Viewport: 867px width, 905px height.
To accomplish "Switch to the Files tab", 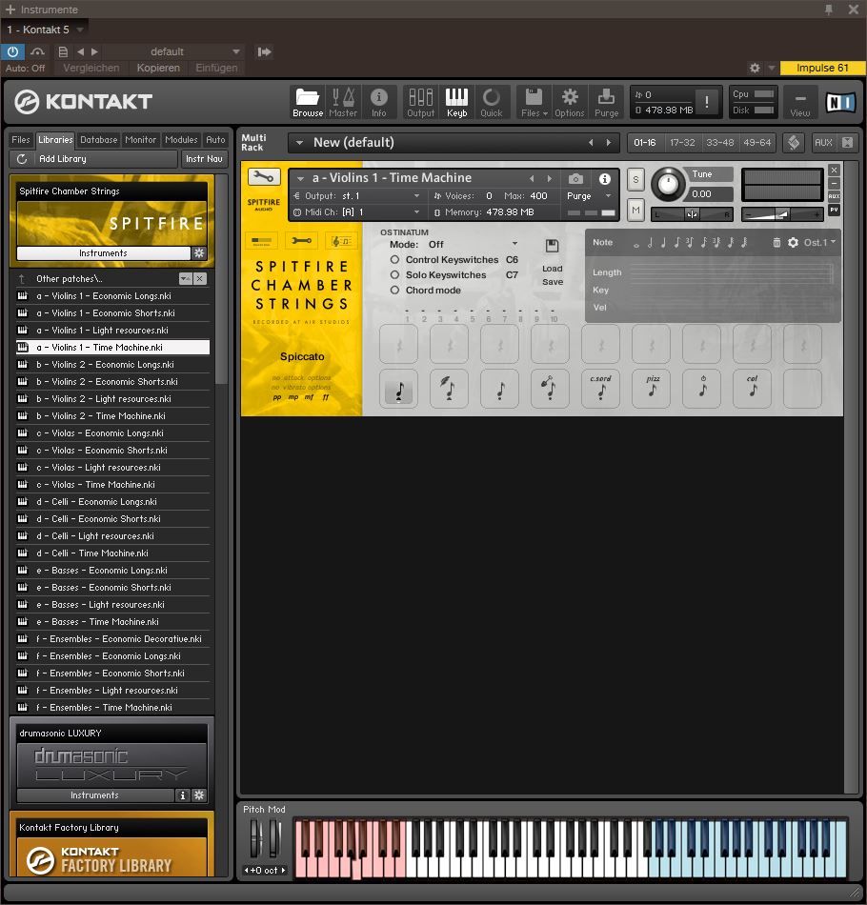I will pos(21,140).
